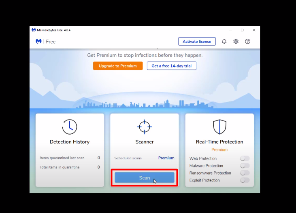The image size is (296, 213).
Task: Click Upgrade to Premium
Action: [x=118, y=66]
